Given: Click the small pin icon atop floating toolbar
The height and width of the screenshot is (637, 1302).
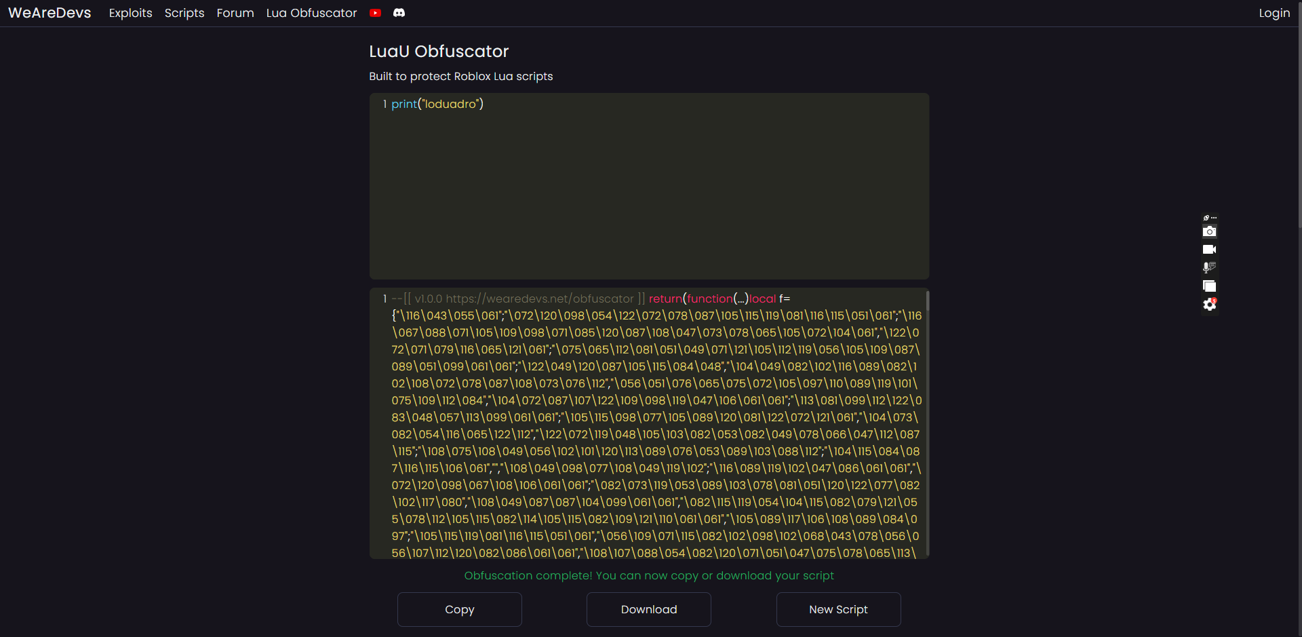Looking at the screenshot, I should (x=1206, y=218).
